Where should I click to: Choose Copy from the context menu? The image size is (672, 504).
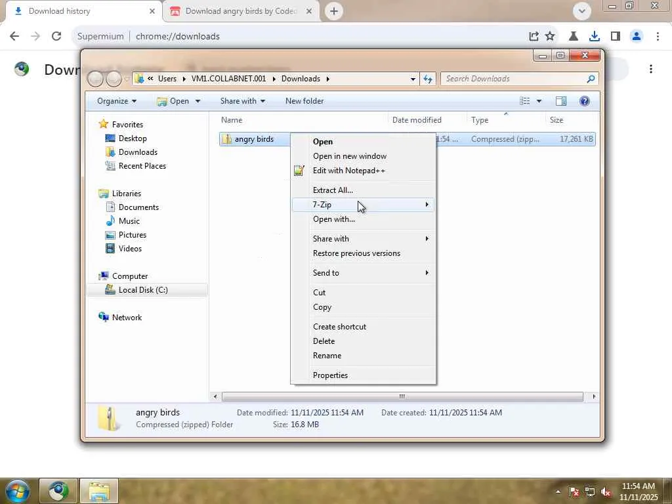click(x=364, y=307)
